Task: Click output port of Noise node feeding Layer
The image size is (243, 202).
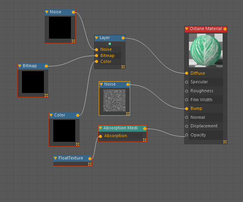Action: (x=73, y=12)
